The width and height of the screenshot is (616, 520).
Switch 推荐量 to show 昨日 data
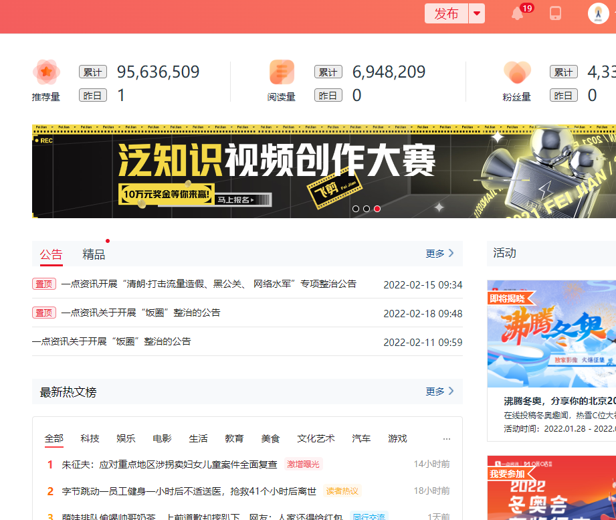(93, 95)
